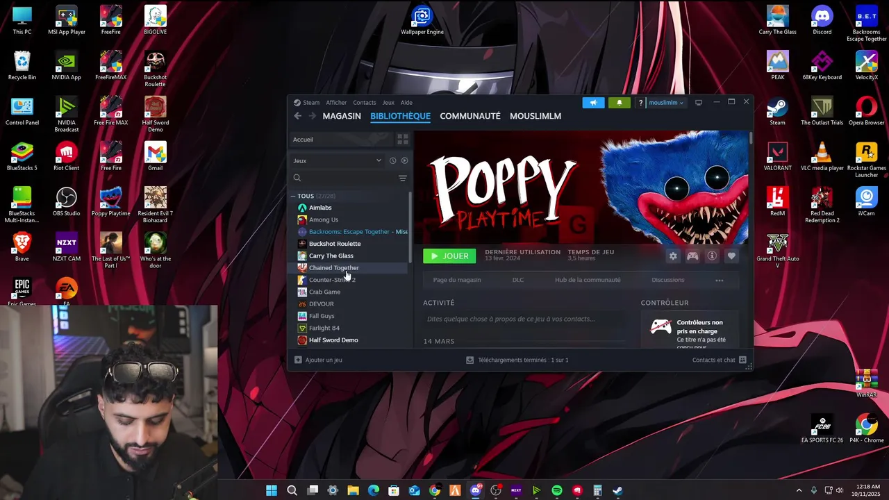Image resolution: width=889 pixels, height=500 pixels.
Task: Open the Jeux library filter dropdown
Action: coord(338,160)
